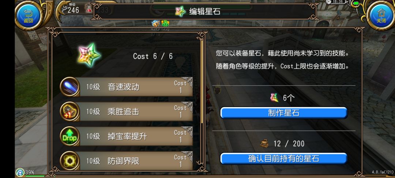Click the 乘胜追击 +1 skill icon
Screen dimensions: 395x178
click(70, 111)
